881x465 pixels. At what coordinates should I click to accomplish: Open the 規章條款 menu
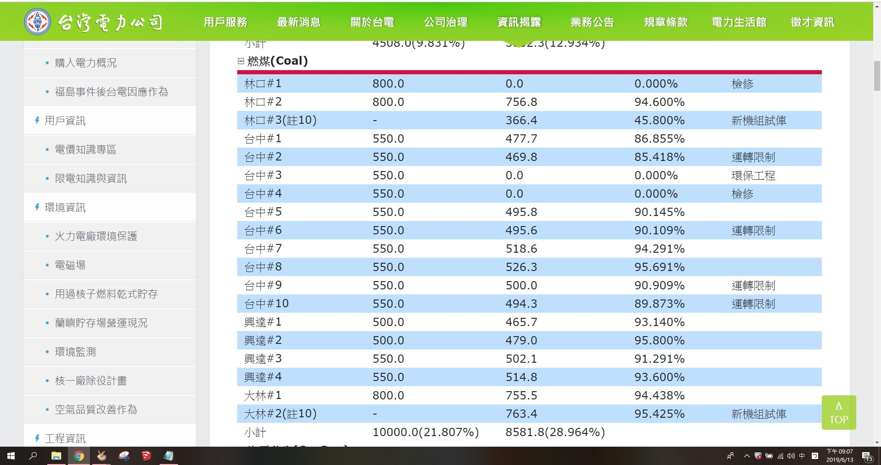click(666, 22)
